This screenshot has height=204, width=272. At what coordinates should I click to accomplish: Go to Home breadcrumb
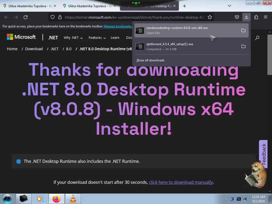pos(12,49)
